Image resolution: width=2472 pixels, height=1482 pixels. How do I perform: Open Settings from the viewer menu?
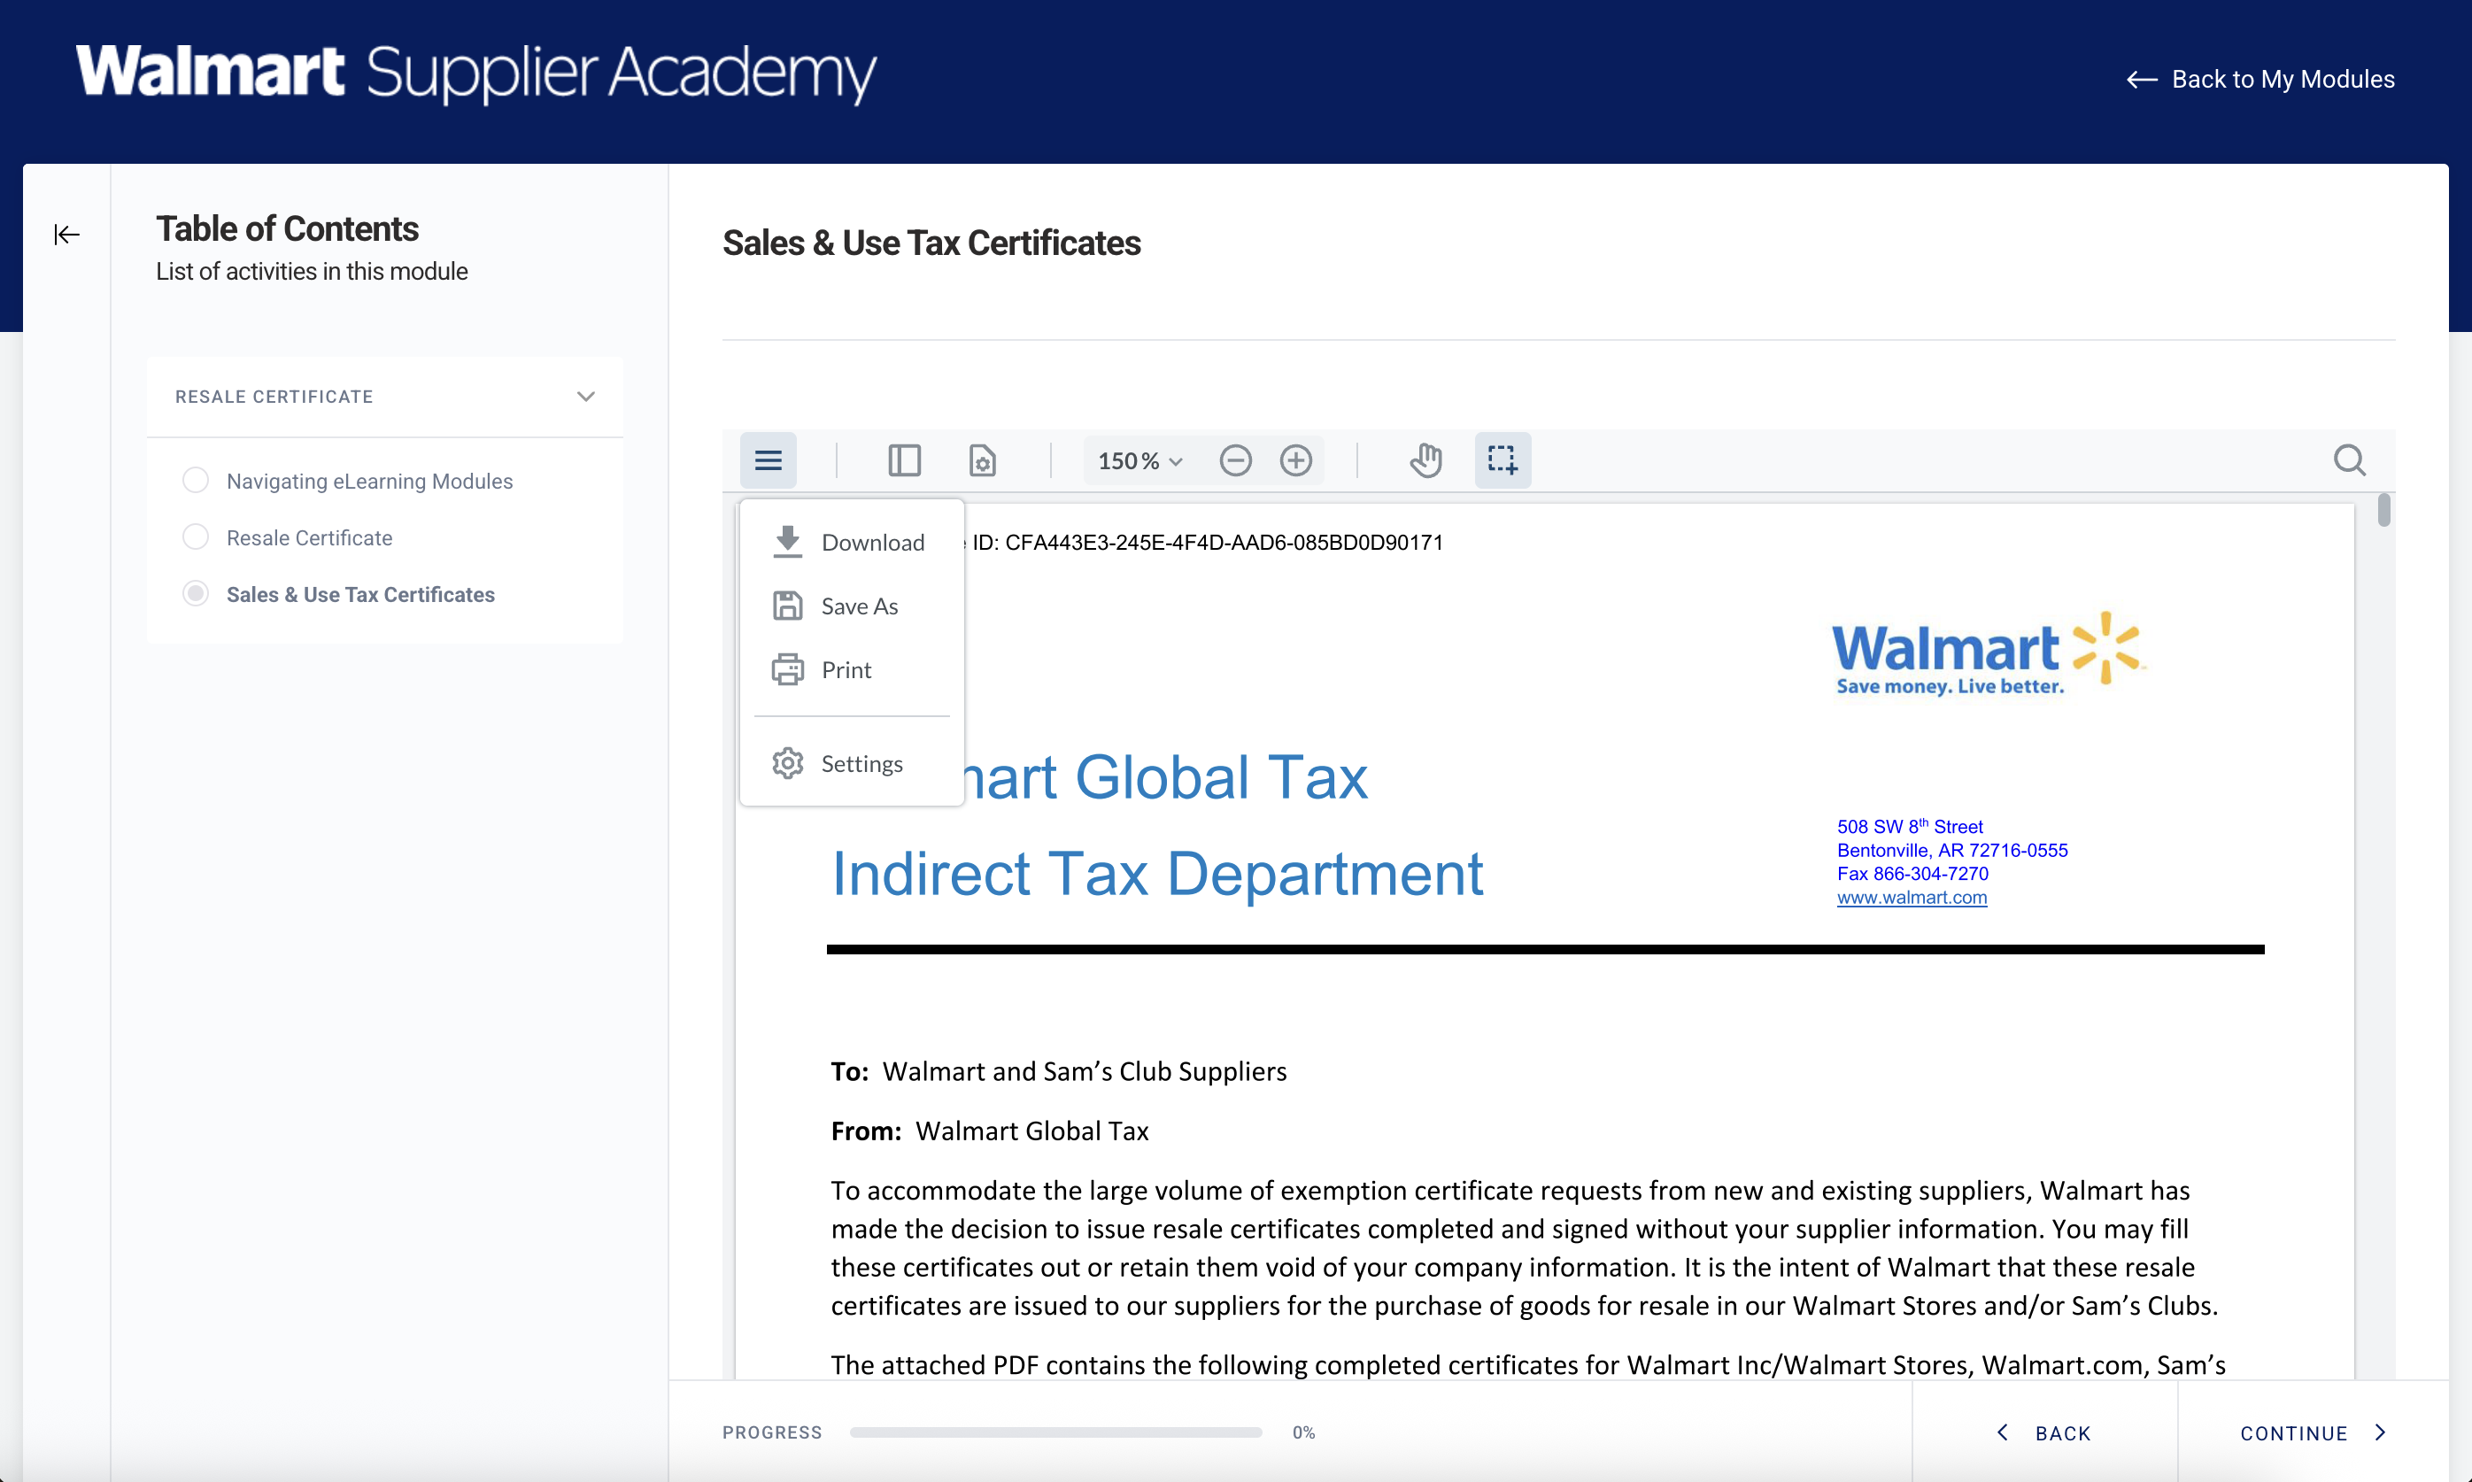tap(851, 763)
